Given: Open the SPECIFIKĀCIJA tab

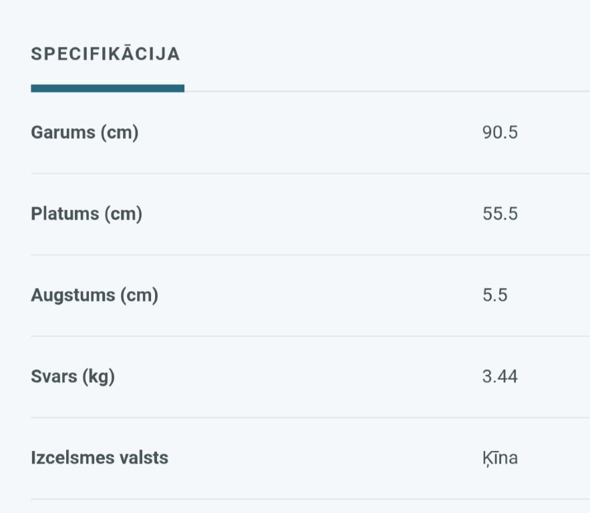Looking at the screenshot, I should 106,54.
